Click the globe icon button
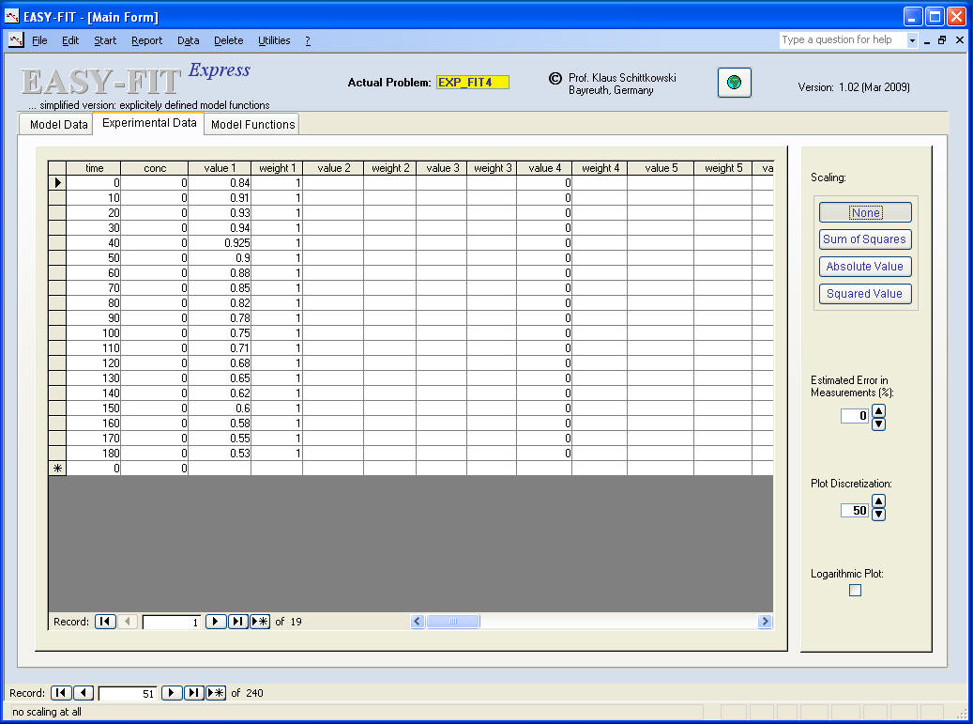 click(734, 83)
